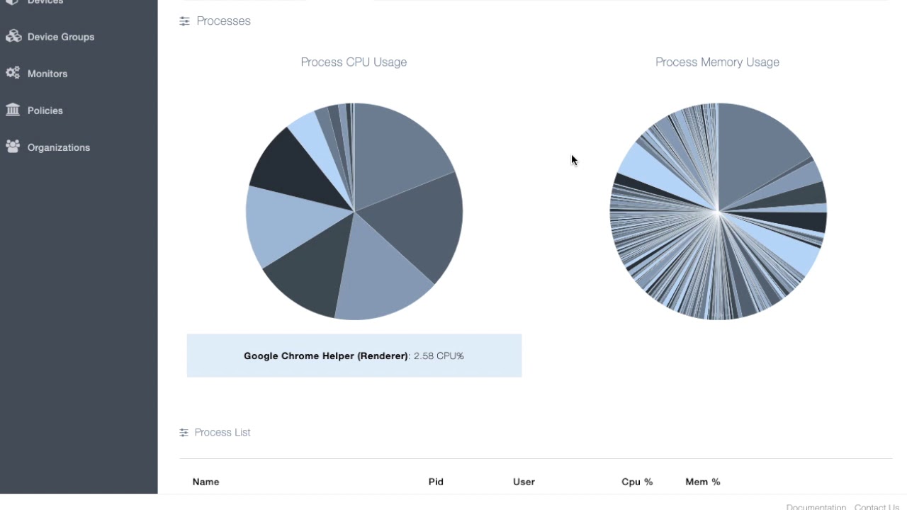Image resolution: width=907 pixels, height=510 pixels.
Task: Click the Policies building icon
Action: (x=13, y=110)
